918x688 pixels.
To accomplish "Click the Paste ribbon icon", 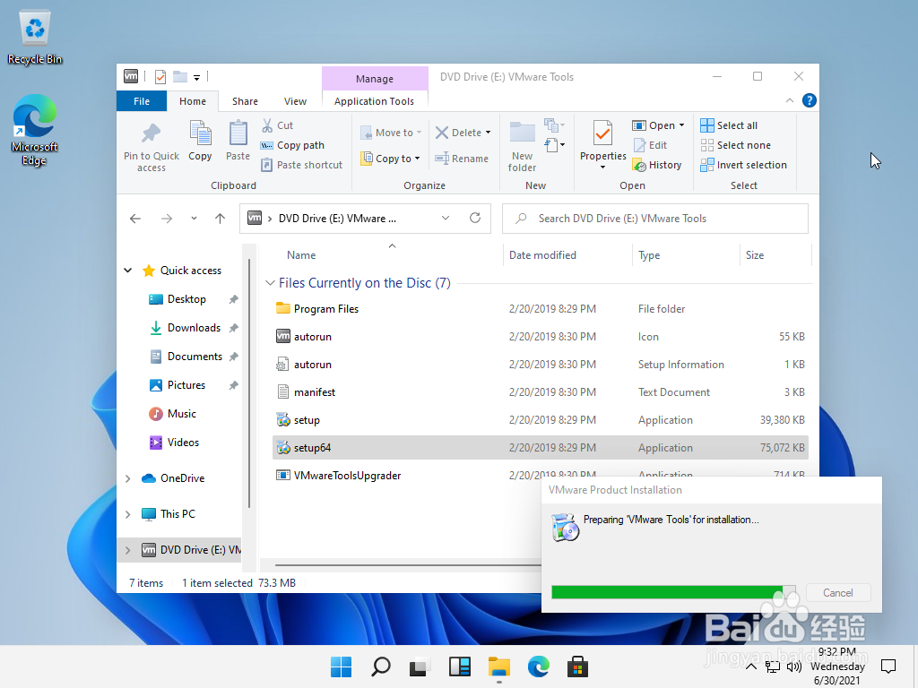I will pyautogui.click(x=238, y=133).
